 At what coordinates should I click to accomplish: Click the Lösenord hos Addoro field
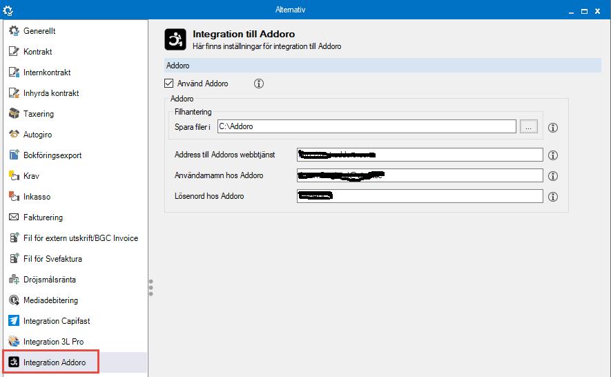(x=420, y=195)
